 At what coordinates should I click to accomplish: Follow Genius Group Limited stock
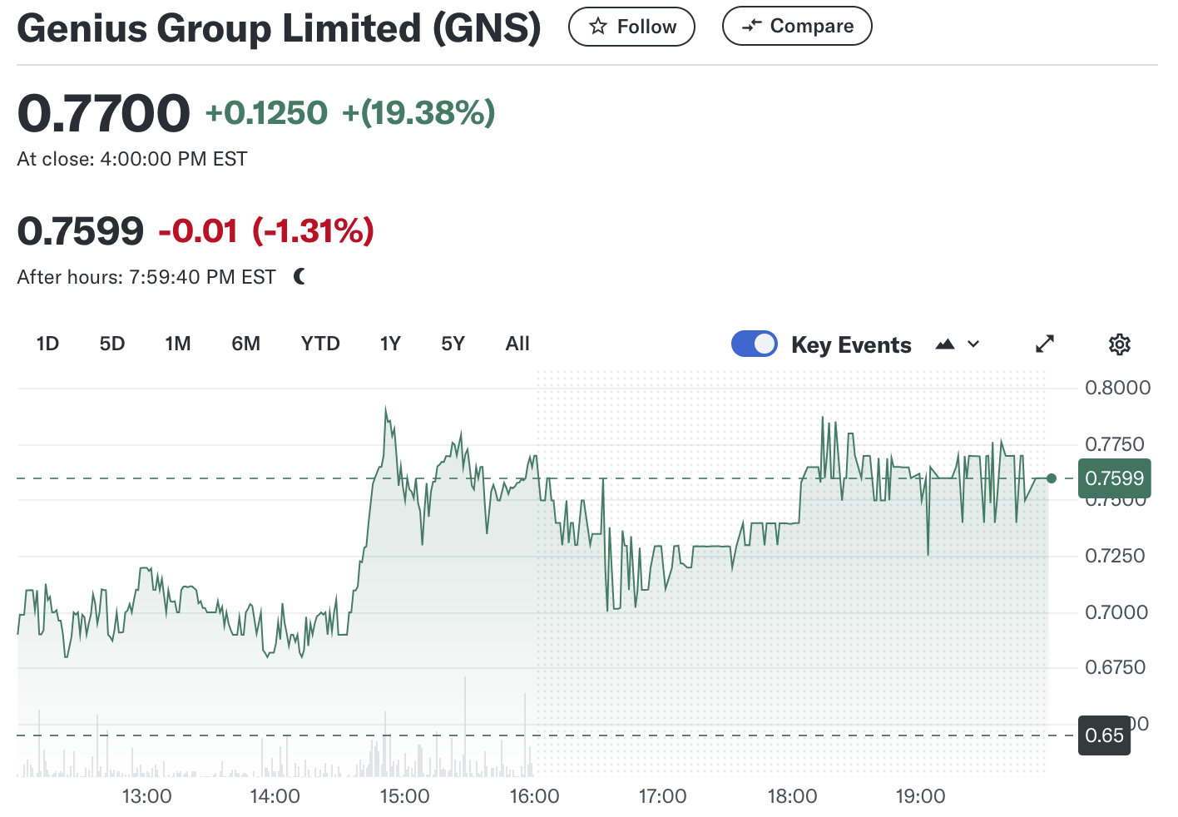tap(631, 27)
